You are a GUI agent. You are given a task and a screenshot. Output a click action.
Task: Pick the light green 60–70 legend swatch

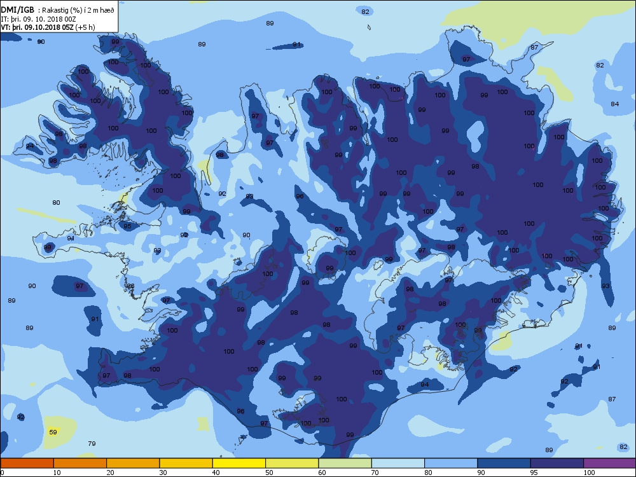pyautogui.click(x=345, y=463)
